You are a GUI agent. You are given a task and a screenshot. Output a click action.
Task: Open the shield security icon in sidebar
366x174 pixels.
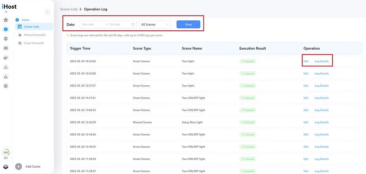click(x=6, y=39)
